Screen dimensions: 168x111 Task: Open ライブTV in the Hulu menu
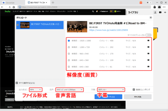(70, 11)
